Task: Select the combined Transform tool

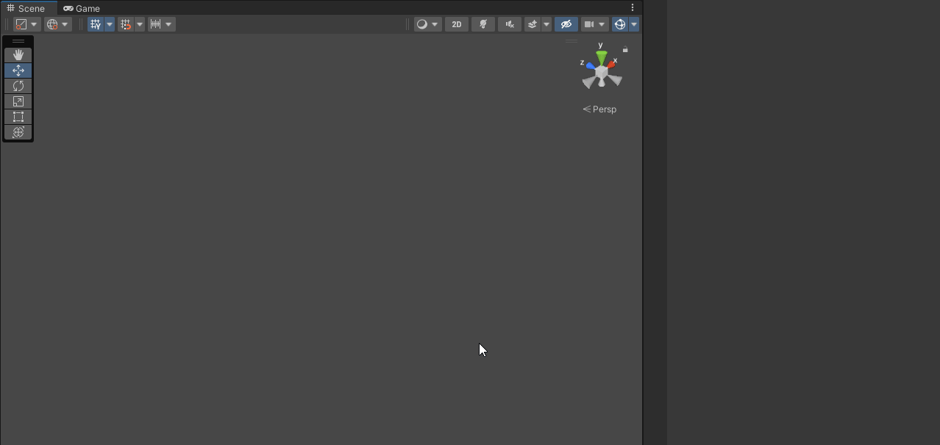Action: pos(18,132)
